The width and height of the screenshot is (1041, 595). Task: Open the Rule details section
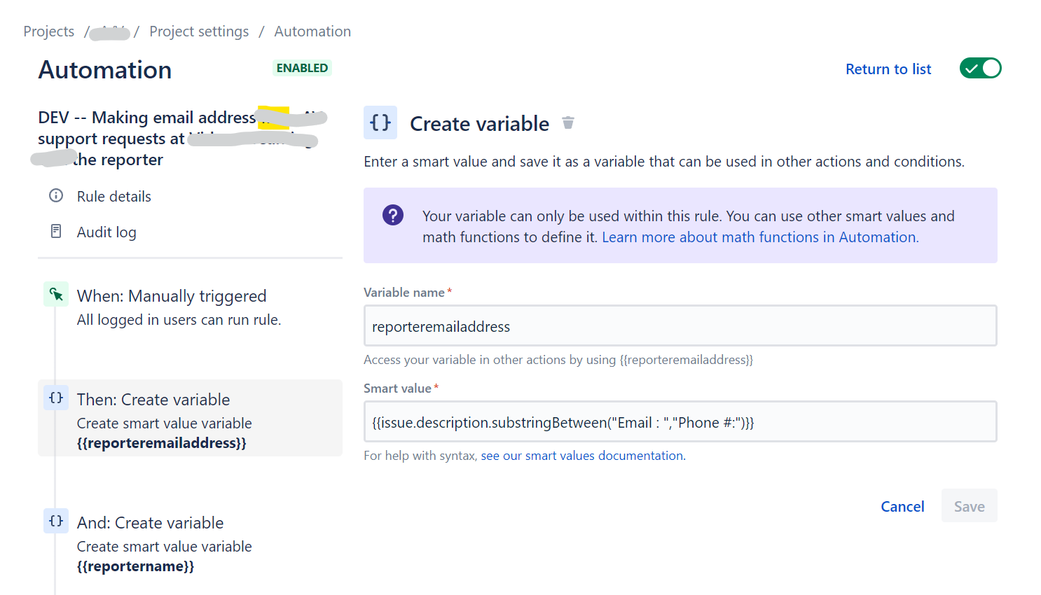click(x=114, y=197)
